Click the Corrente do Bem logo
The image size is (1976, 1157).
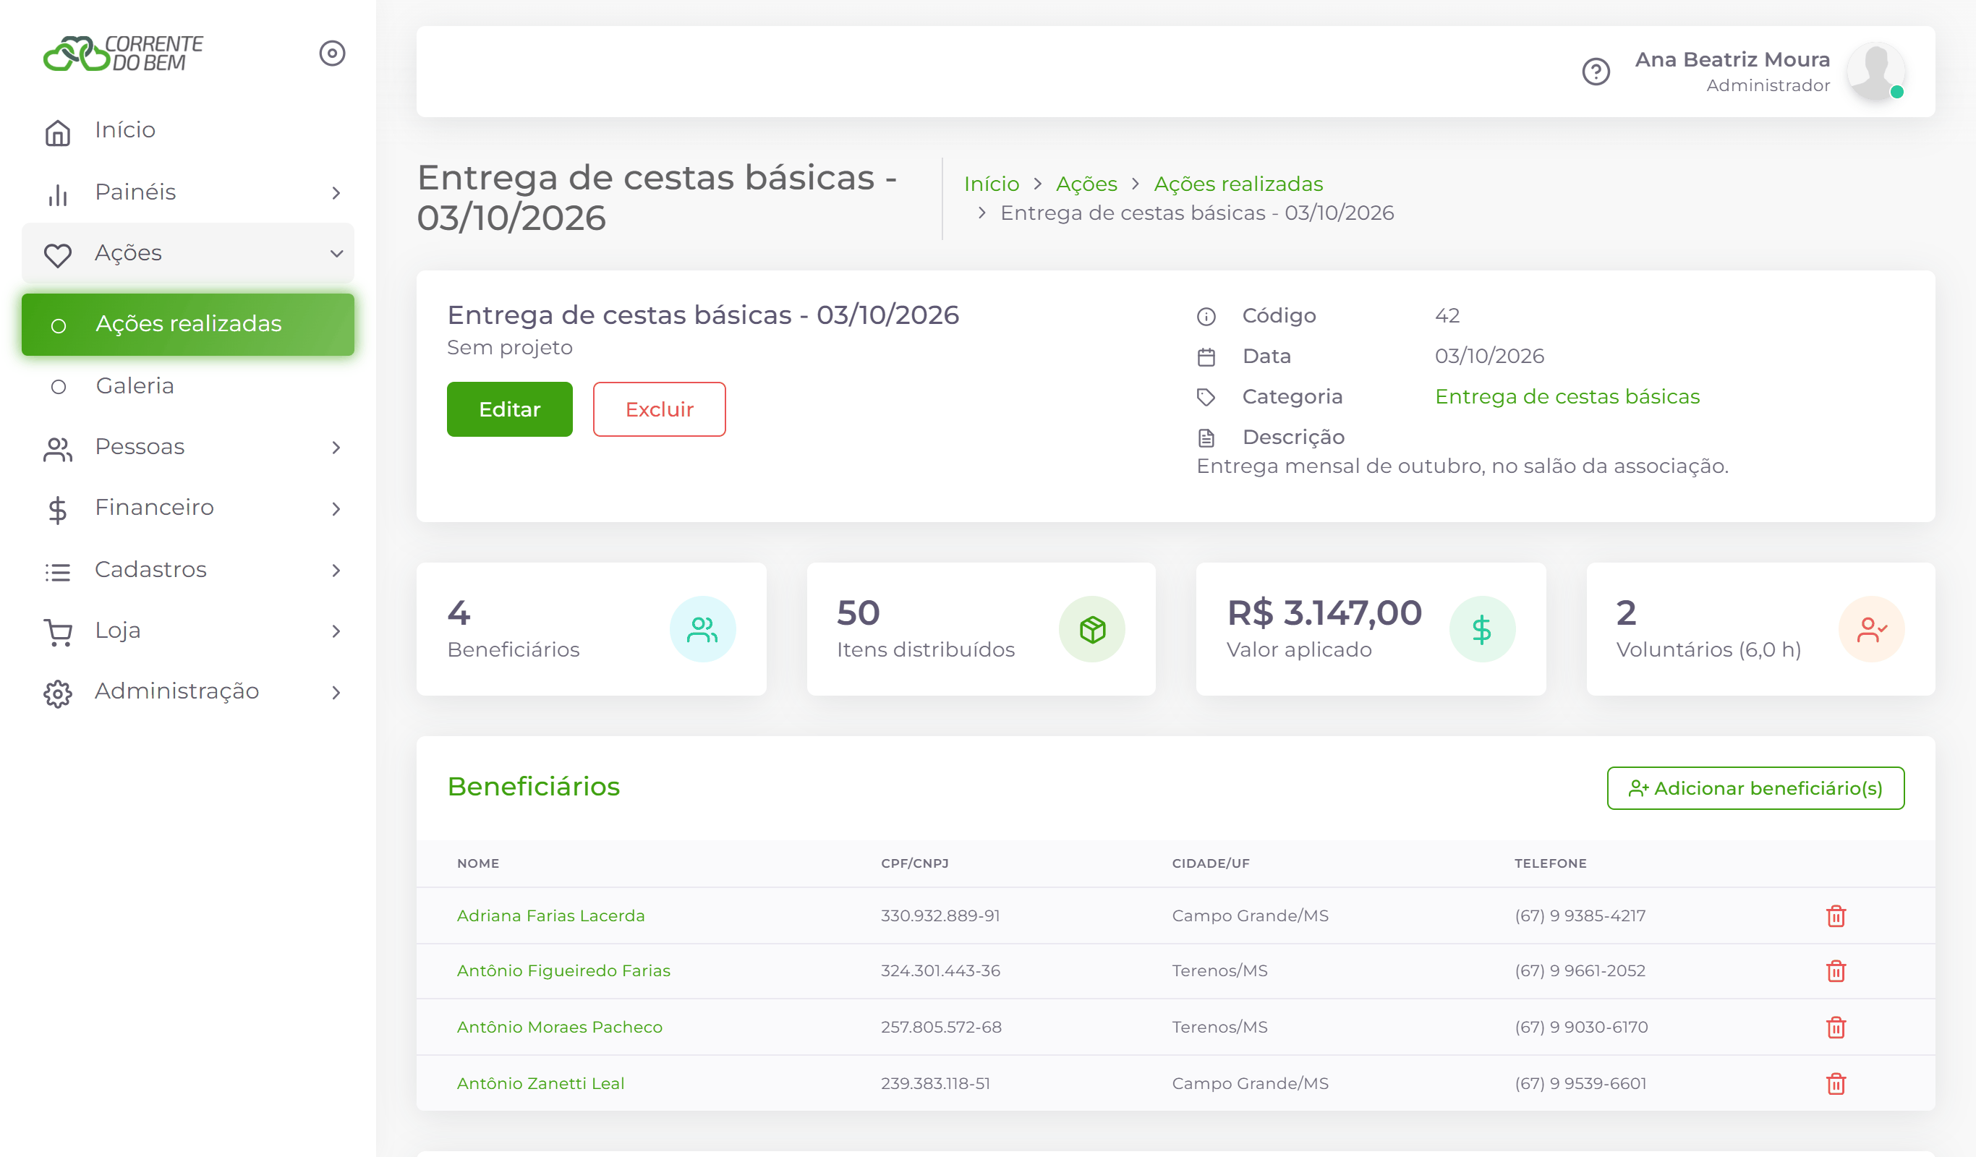click(123, 54)
